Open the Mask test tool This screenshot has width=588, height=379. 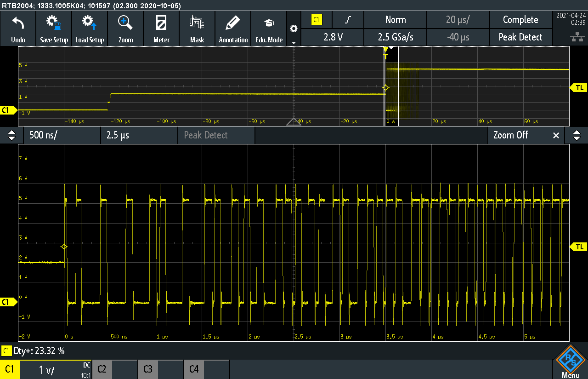[x=197, y=29]
